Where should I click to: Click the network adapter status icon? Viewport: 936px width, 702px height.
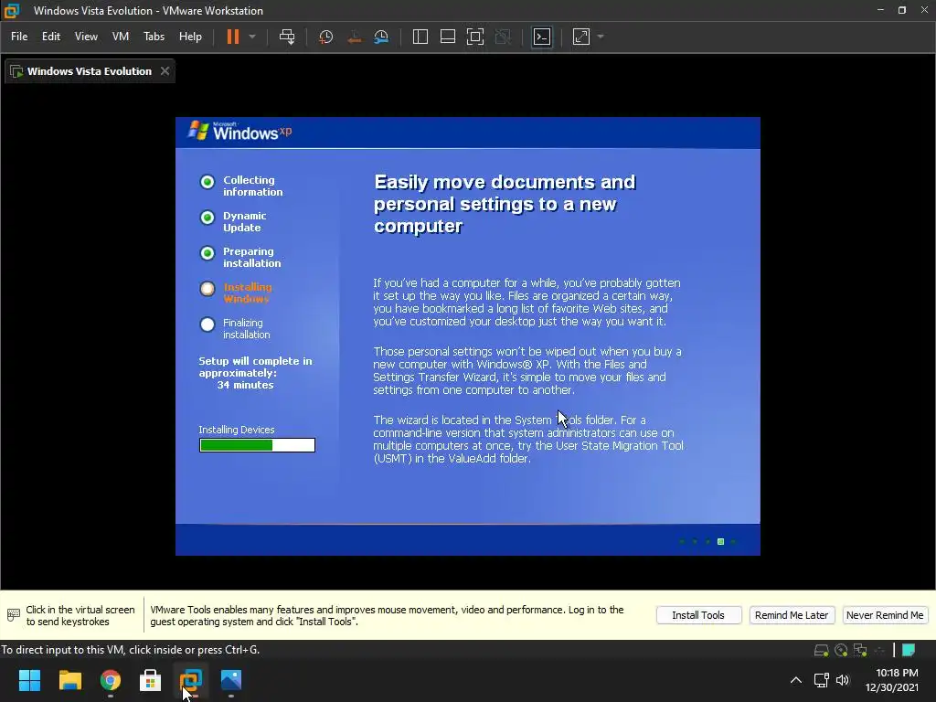860,650
